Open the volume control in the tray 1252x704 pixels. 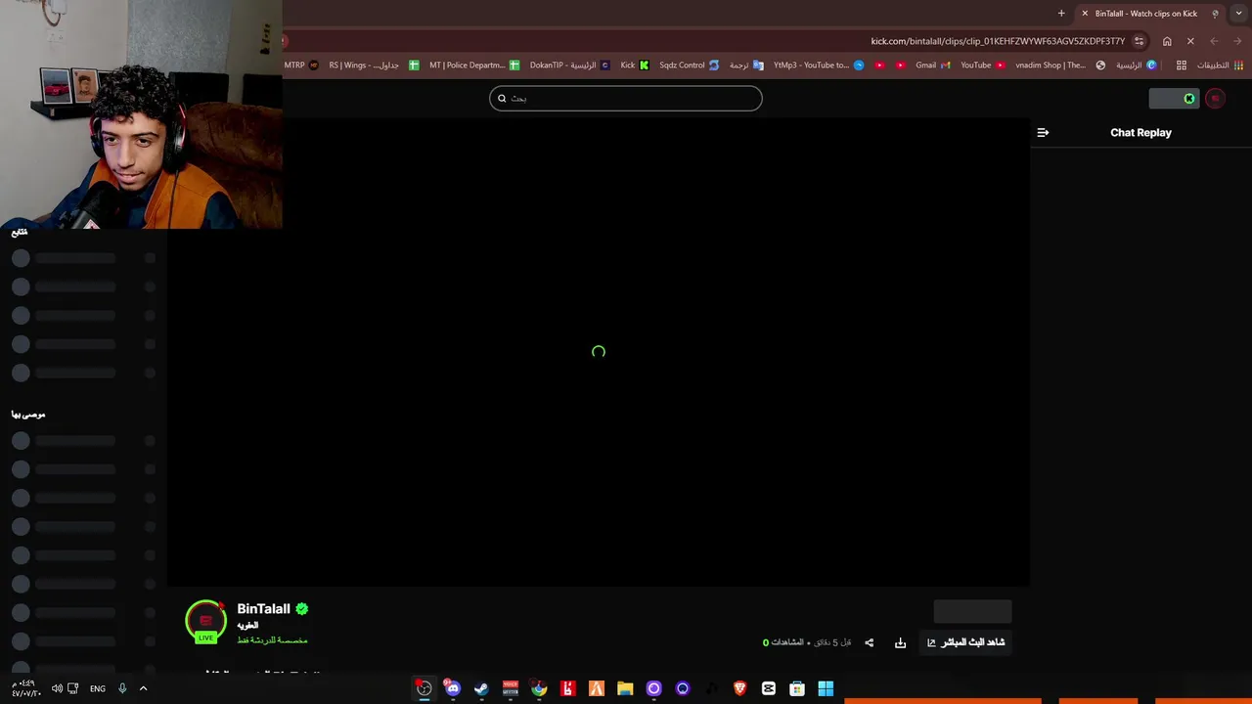click(x=57, y=688)
